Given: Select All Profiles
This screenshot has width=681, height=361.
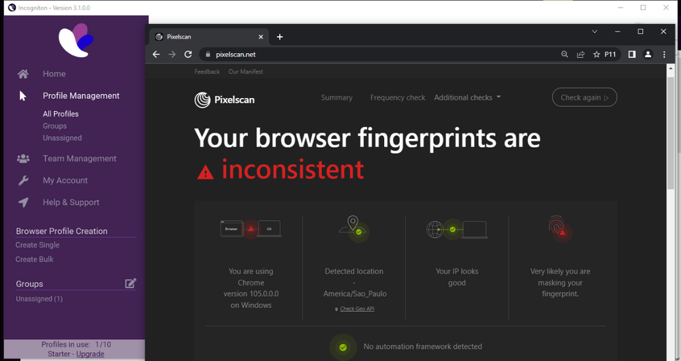Looking at the screenshot, I should pos(61,114).
